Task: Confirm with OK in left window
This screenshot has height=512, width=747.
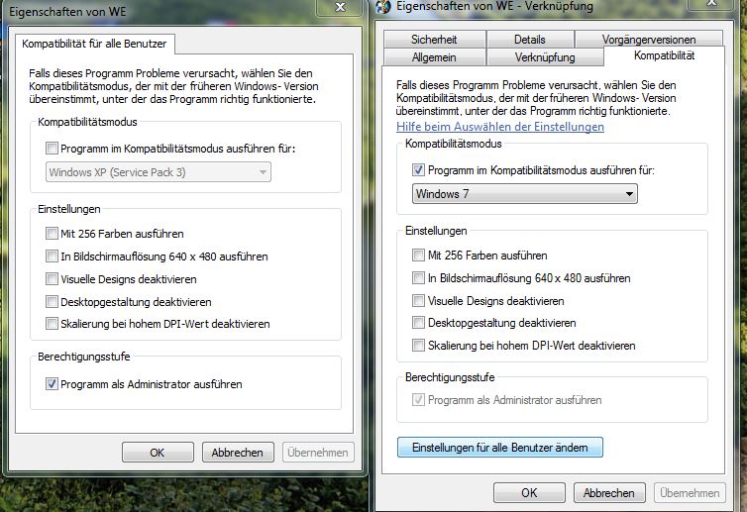Action: (158, 452)
